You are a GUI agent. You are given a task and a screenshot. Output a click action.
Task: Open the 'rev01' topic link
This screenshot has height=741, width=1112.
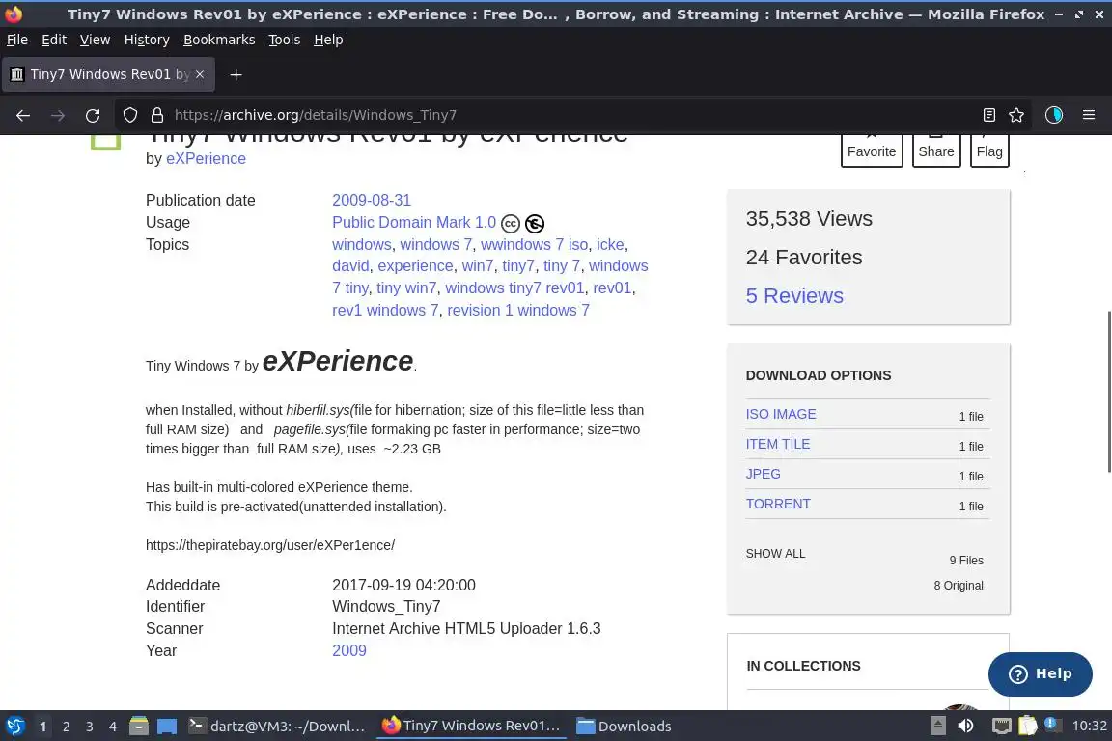tap(612, 288)
